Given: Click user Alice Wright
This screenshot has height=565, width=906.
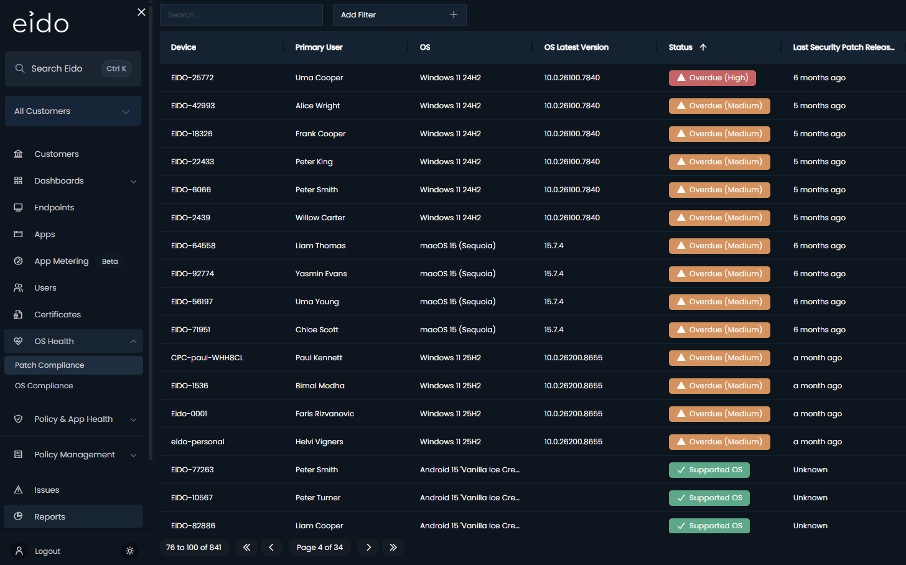Looking at the screenshot, I should pyautogui.click(x=318, y=106).
